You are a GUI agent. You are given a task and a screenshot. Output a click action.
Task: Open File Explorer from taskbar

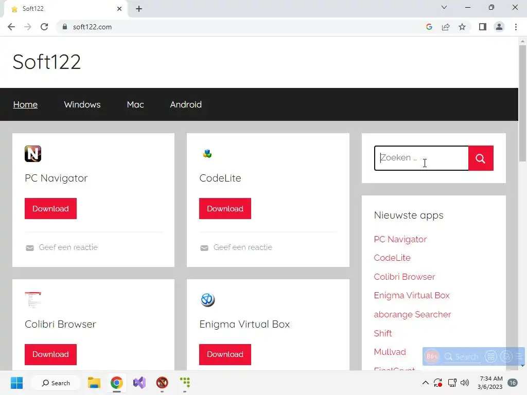tap(94, 383)
